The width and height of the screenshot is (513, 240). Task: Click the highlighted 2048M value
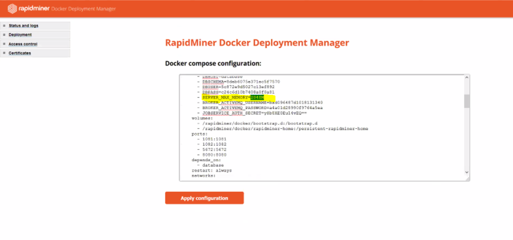(257, 97)
